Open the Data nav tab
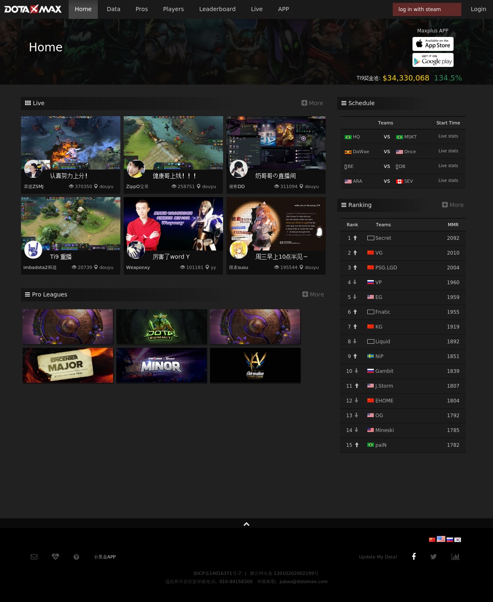 pyautogui.click(x=113, y=9)
